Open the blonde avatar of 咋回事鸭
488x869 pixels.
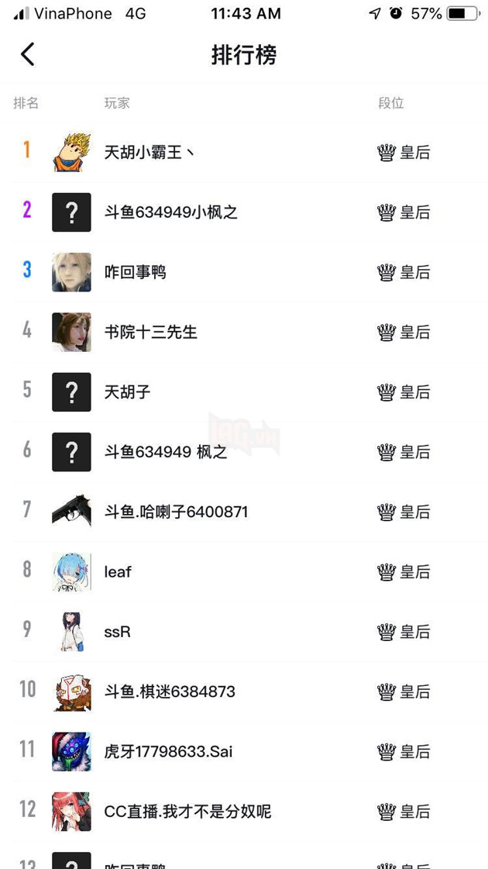[71, 272]
